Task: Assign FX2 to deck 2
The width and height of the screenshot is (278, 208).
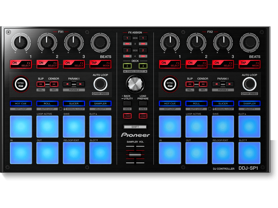Action: click(x=143, y=50)
